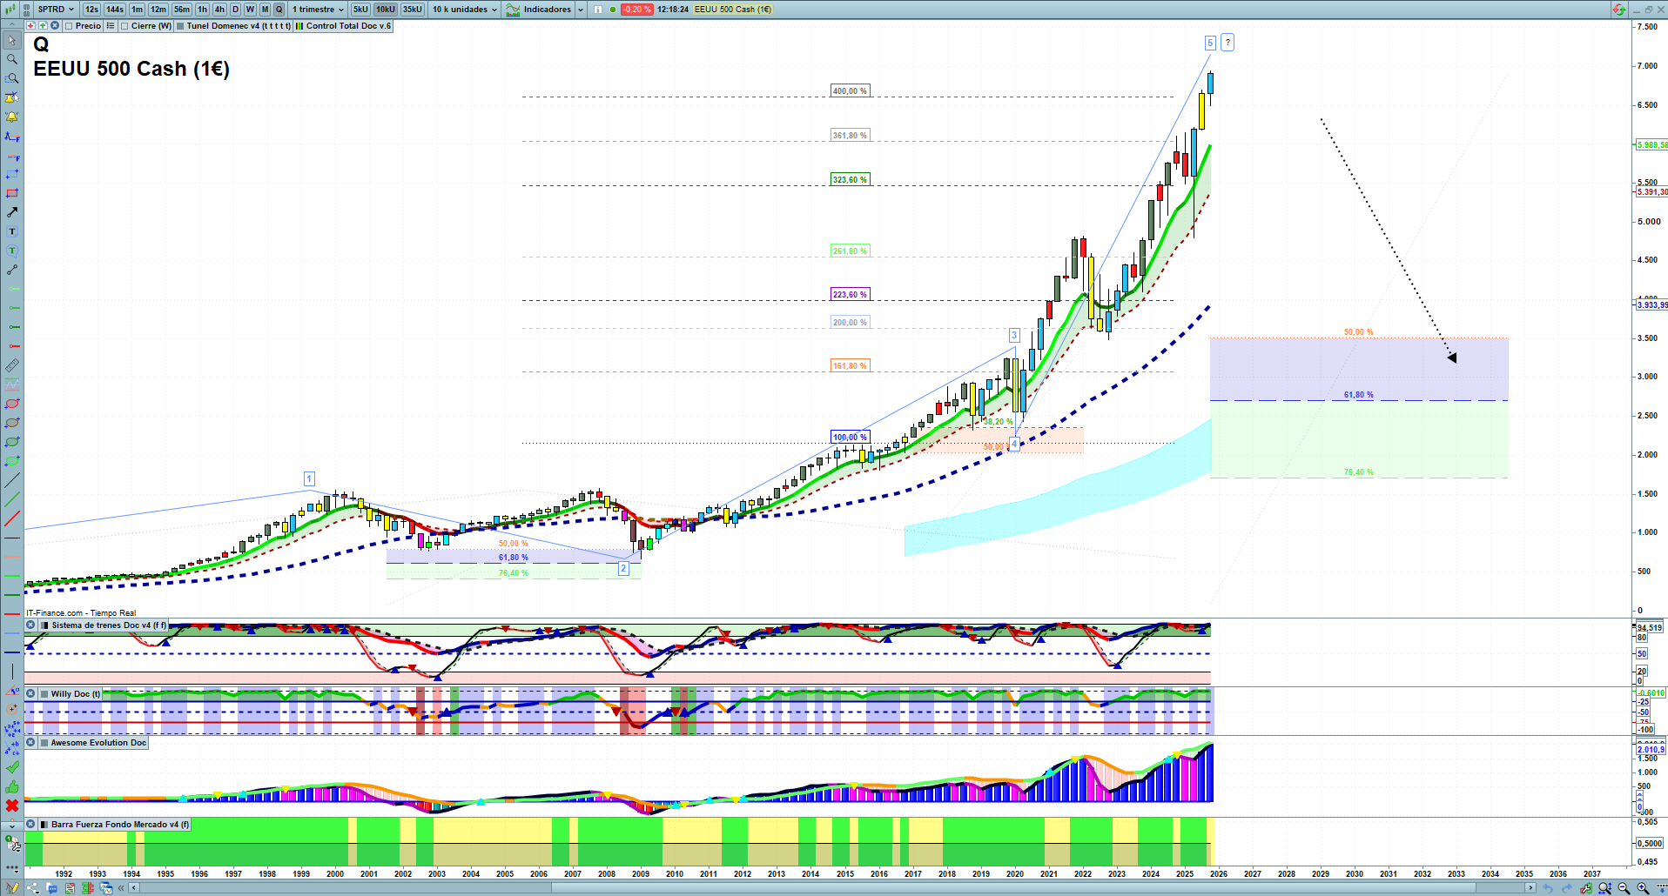Close the Willy Doc indicator panel
The image size is (1668, 896).
tap(30, 694)
